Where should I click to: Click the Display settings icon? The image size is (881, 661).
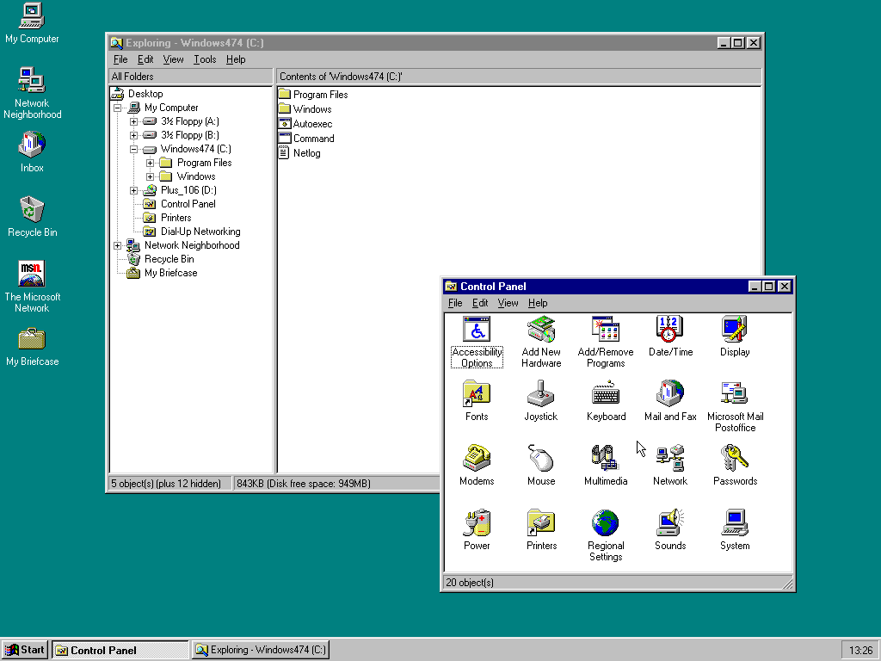point(734,330)
